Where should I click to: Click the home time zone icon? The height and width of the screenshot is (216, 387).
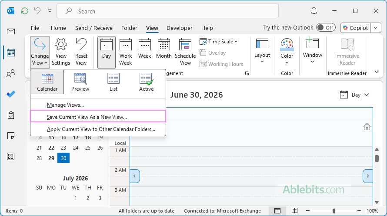(367, 127)
